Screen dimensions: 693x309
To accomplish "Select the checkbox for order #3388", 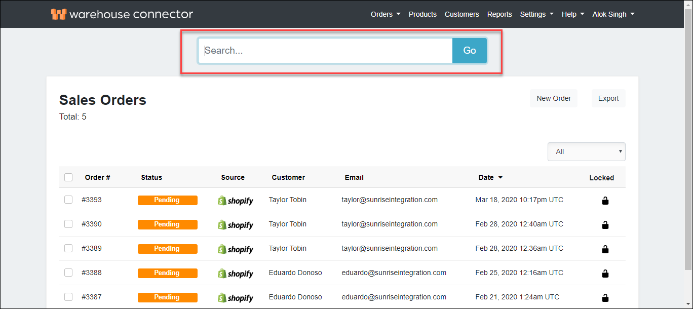I will [68, 273].
